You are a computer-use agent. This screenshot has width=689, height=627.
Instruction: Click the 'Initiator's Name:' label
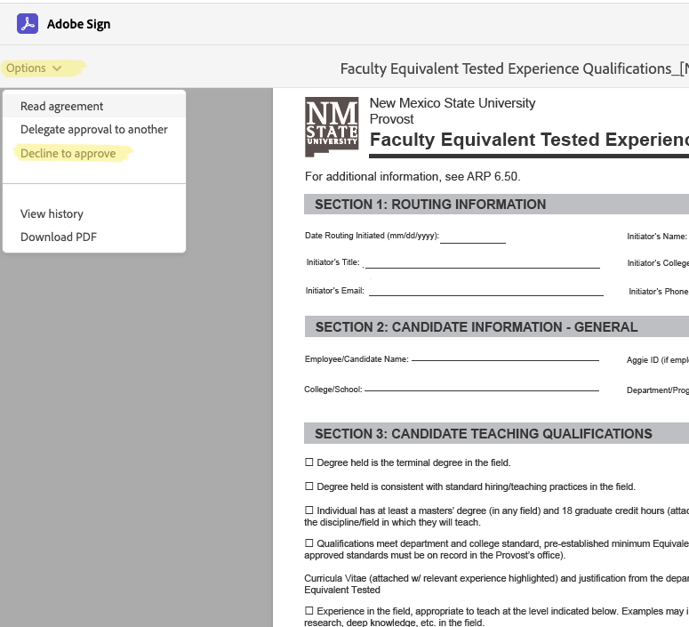click(657, 237)
